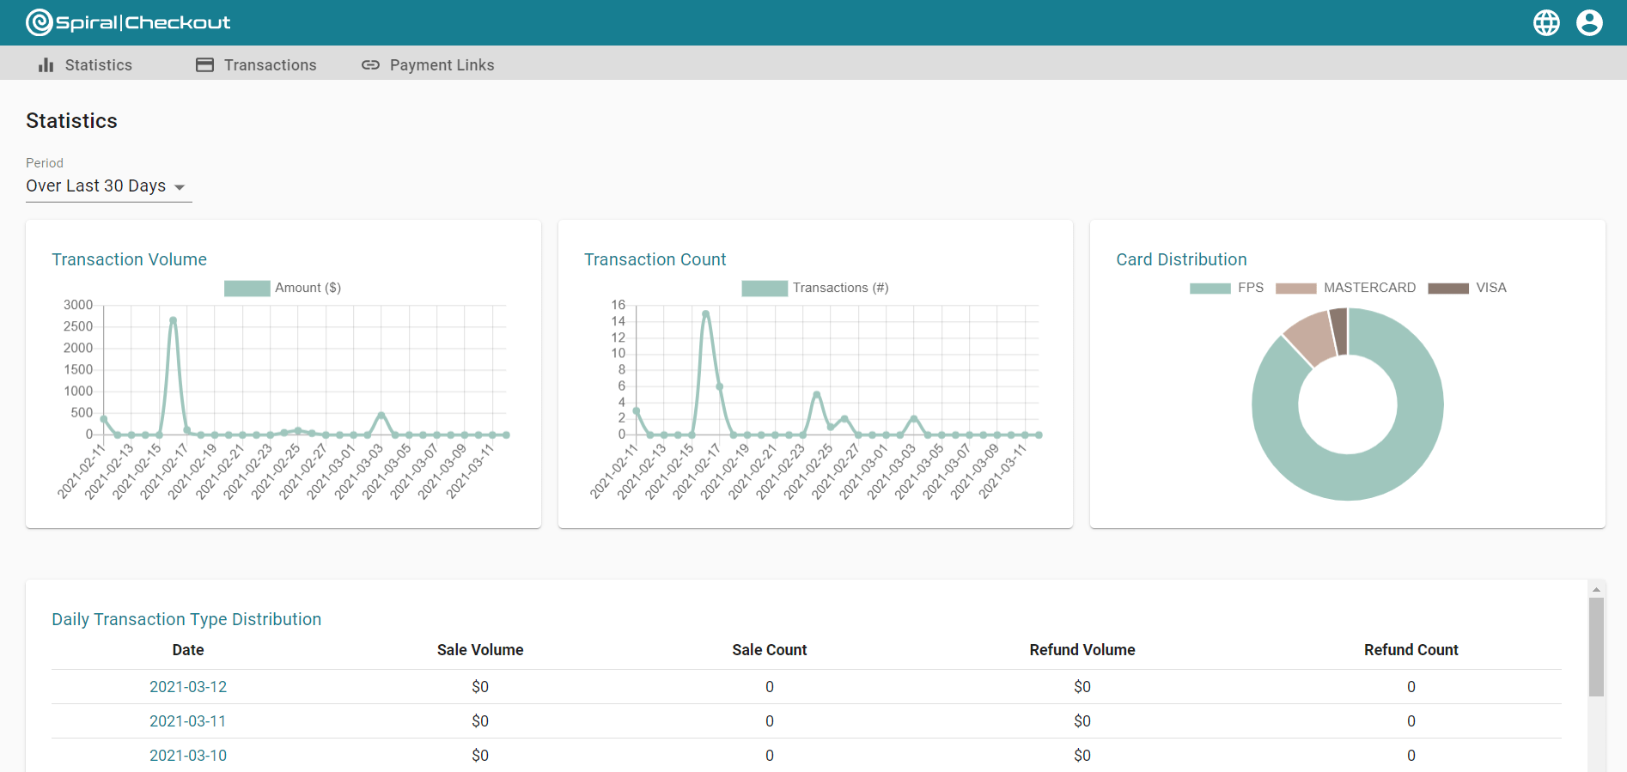Toggle the Transactions (#) legend swatch
1627x772 pixels.
point(765,289)
